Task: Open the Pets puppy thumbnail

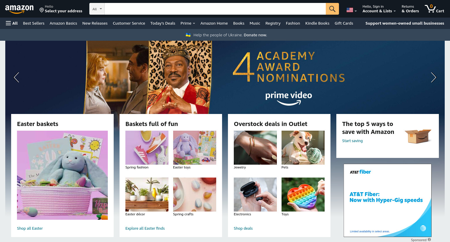Action: pyautogui.click(x=303, y=148)
